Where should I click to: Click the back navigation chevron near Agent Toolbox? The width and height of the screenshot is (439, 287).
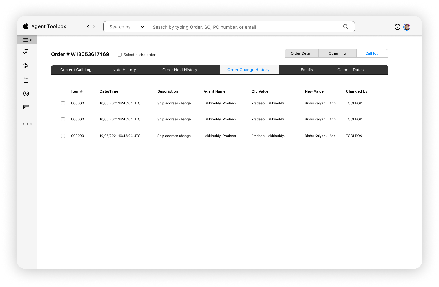[88, 26]
